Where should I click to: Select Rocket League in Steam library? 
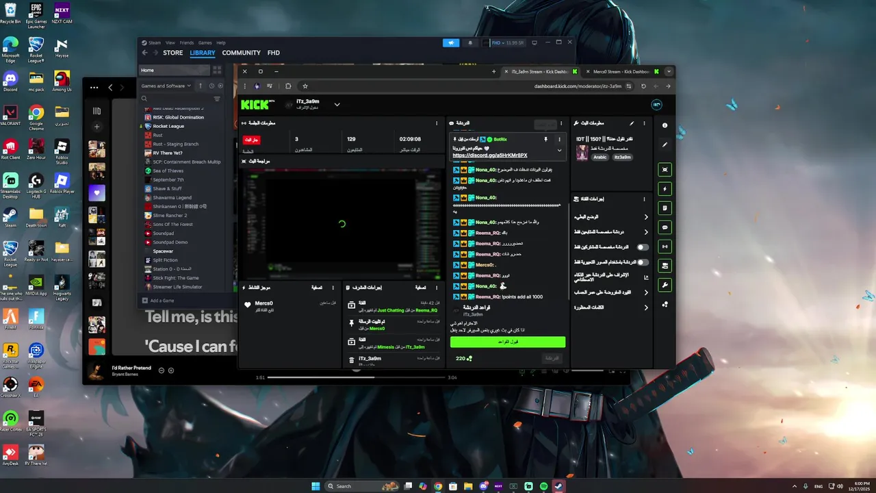click(x=168, y=126)
